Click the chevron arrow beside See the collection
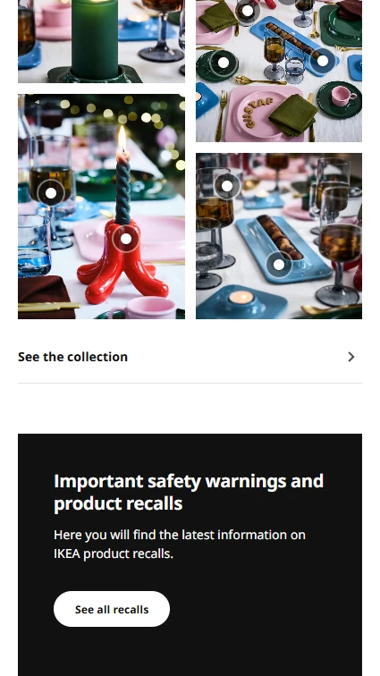The image size is (380, 676). click(x=351, y=357)
